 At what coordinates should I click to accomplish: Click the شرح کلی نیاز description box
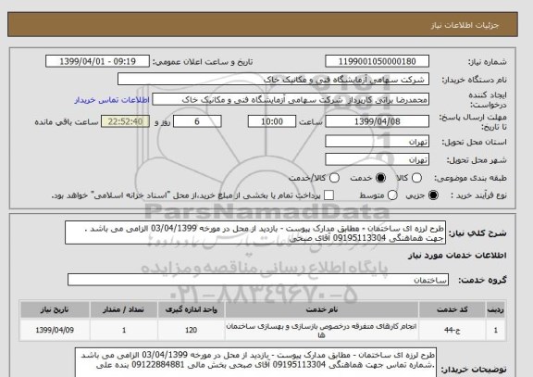(x=255, y=232)
